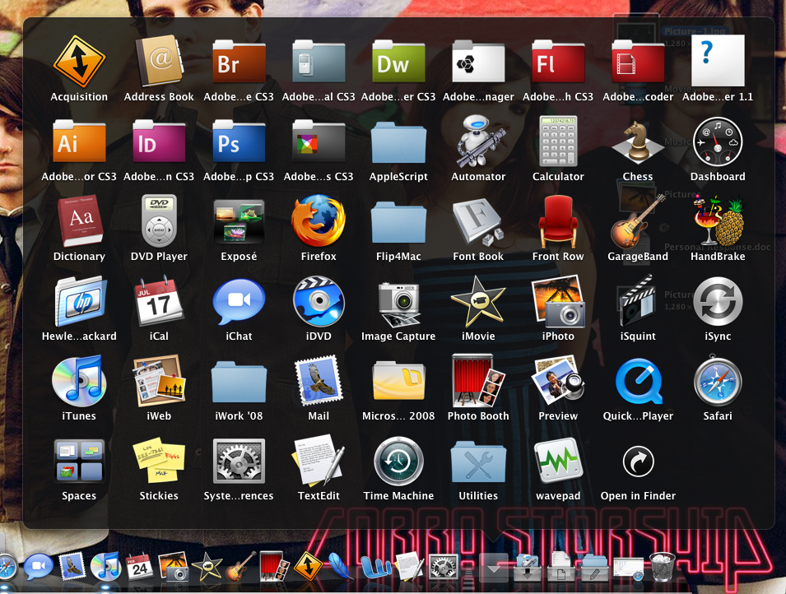Launch iSync
This screenshot has width=786, height=594.
pos(718,301)
